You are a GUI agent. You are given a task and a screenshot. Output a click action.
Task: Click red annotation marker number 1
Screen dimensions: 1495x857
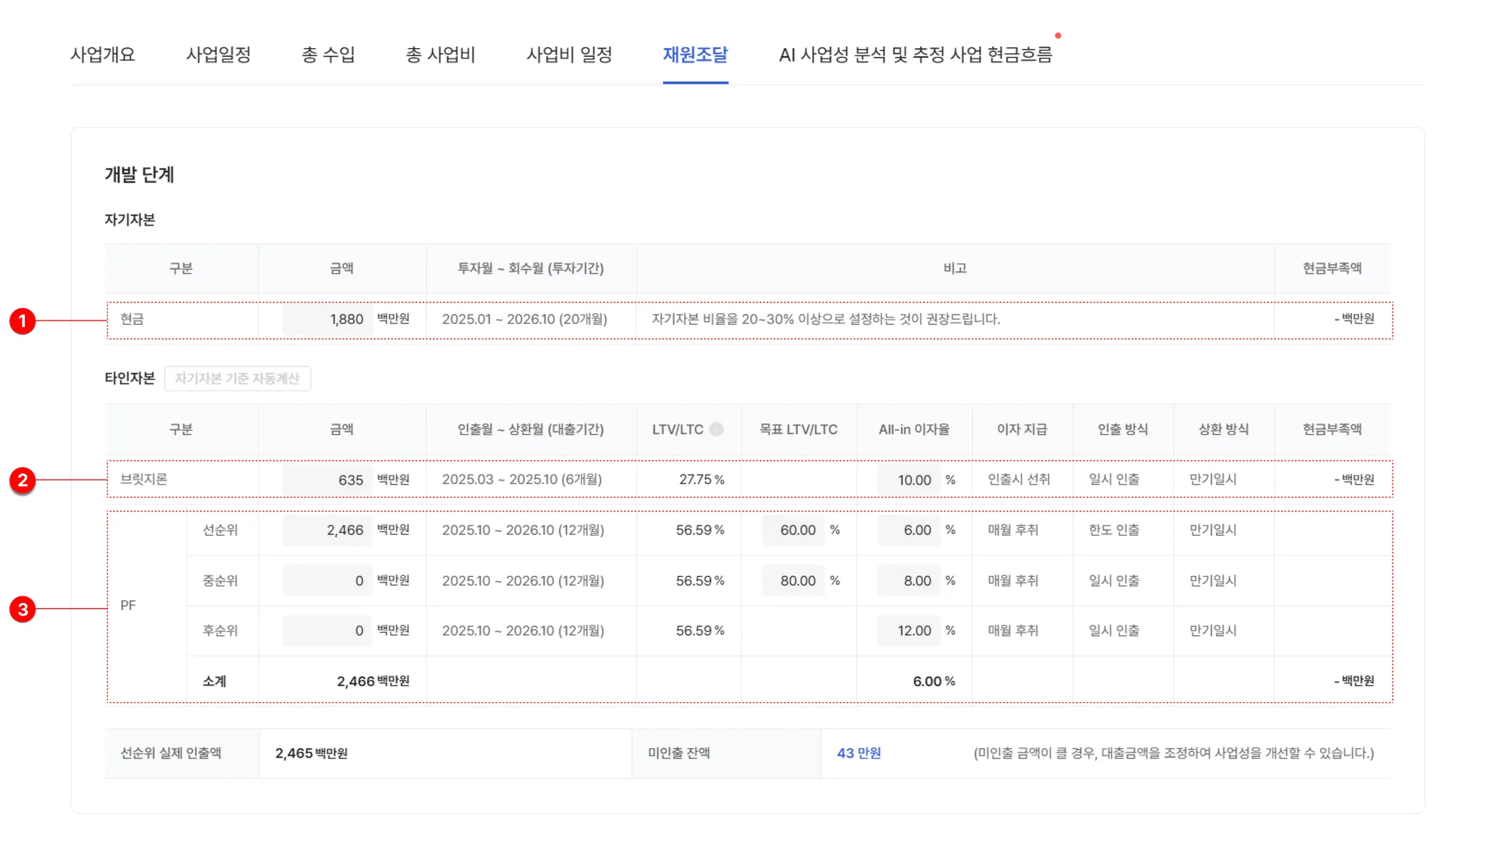tap(23, 320)
